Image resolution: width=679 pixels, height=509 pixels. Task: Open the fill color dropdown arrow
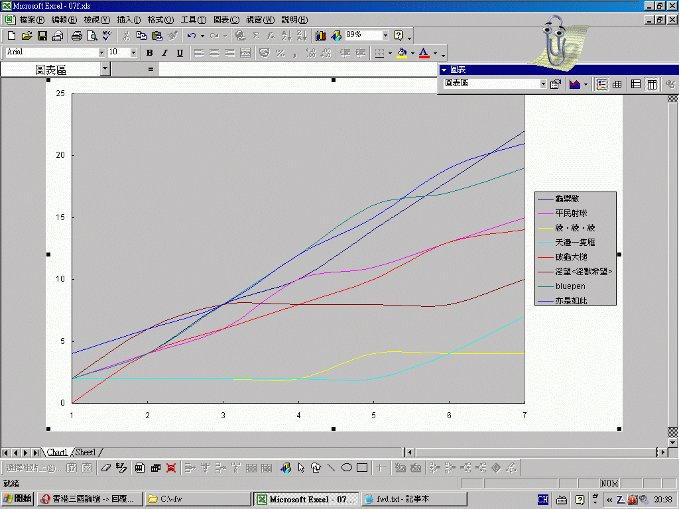(x=412, y=53)
